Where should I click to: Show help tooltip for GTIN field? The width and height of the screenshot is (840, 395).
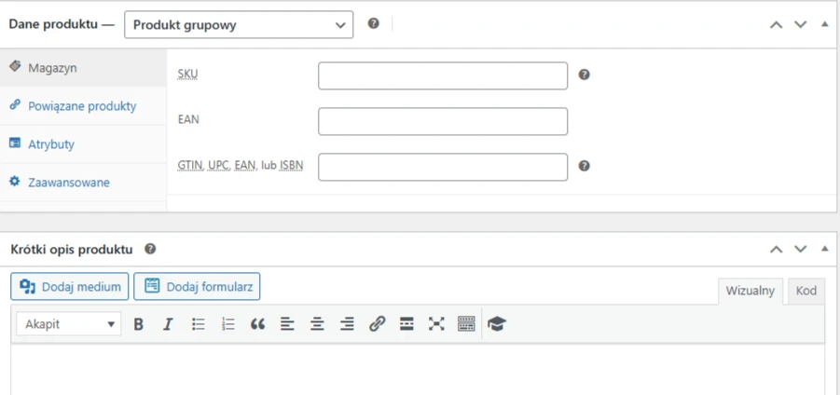[x=585, y=166]
